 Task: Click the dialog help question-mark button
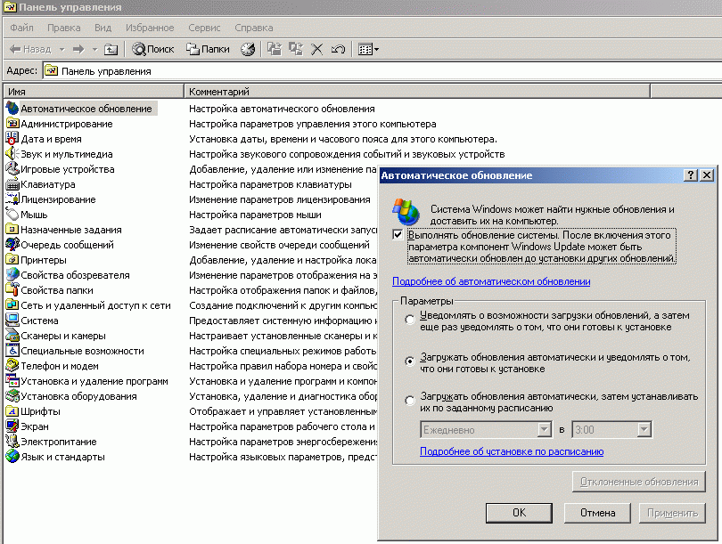tap(691, 175)
